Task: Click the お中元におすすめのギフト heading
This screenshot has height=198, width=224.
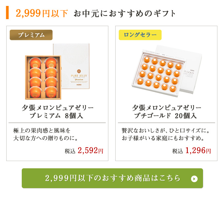Action: [125, 14]
